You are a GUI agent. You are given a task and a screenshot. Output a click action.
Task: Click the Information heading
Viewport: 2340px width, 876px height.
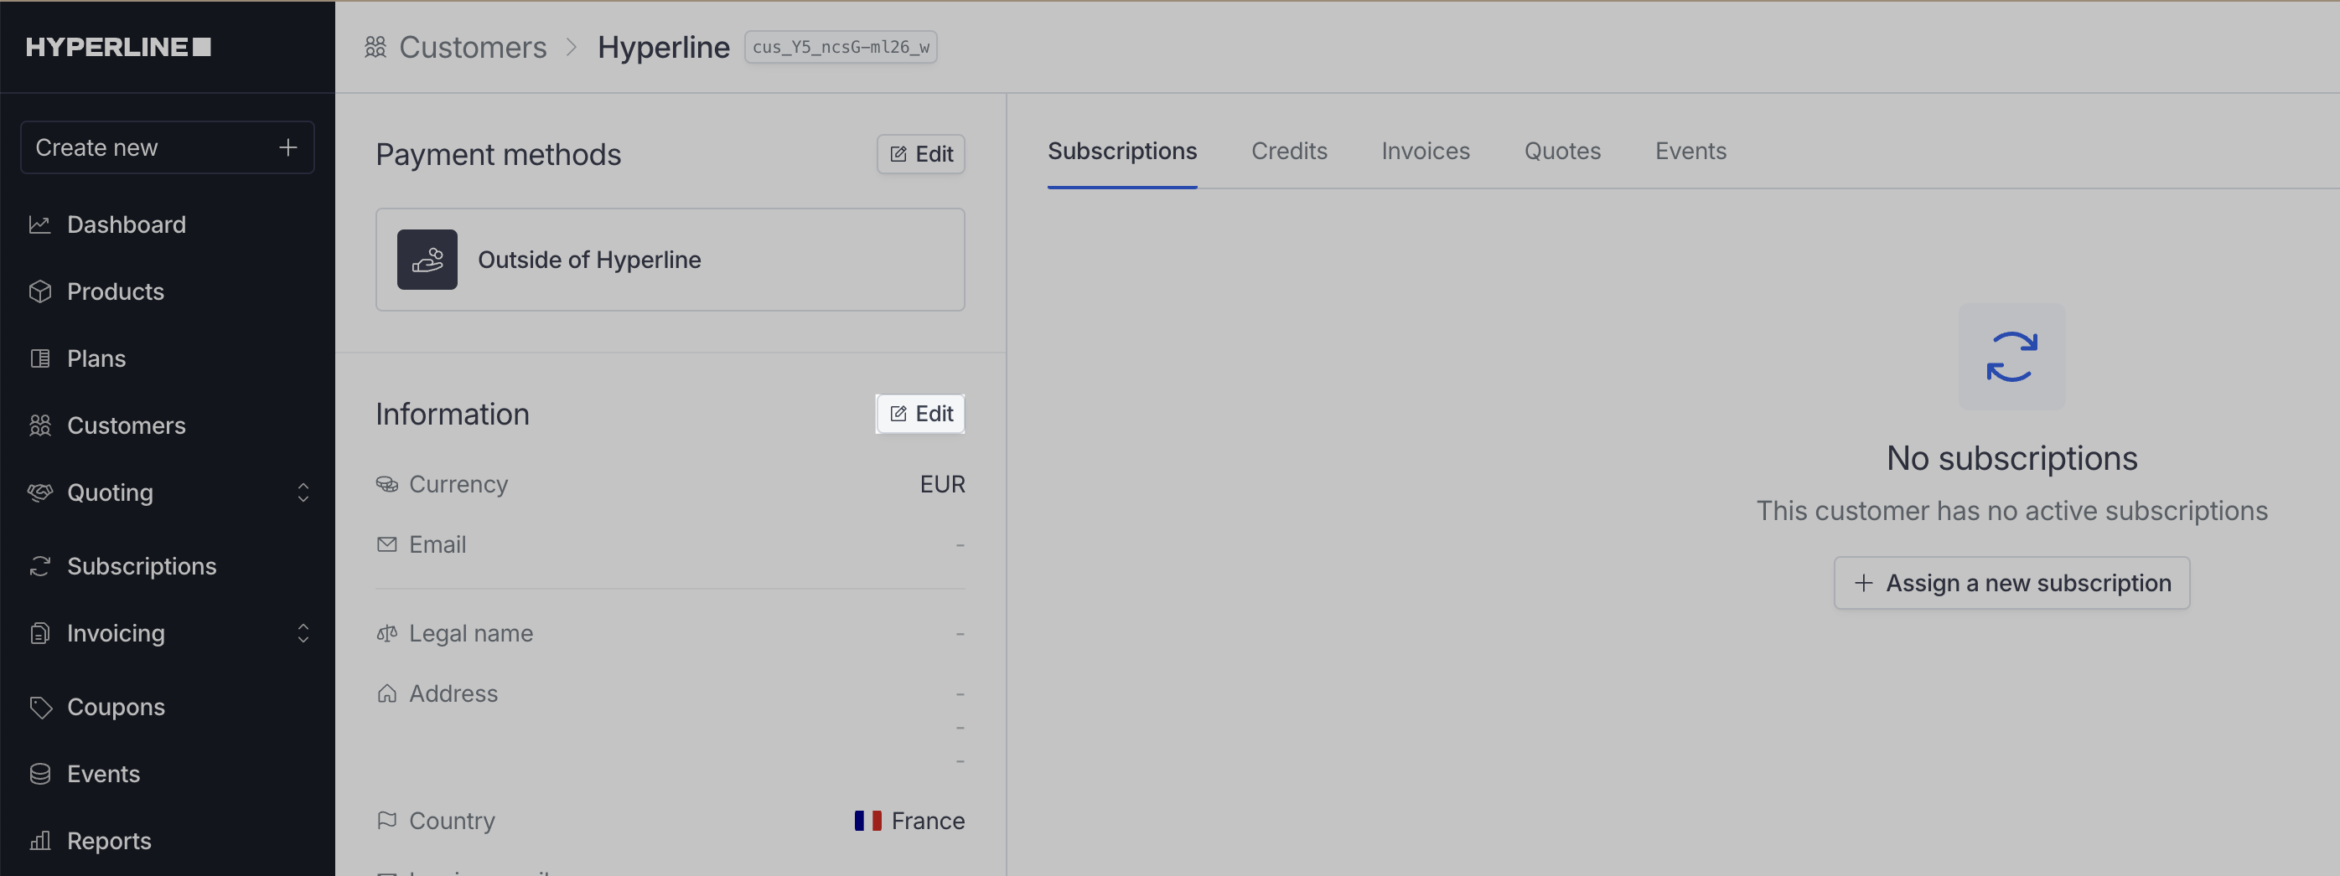453,414
